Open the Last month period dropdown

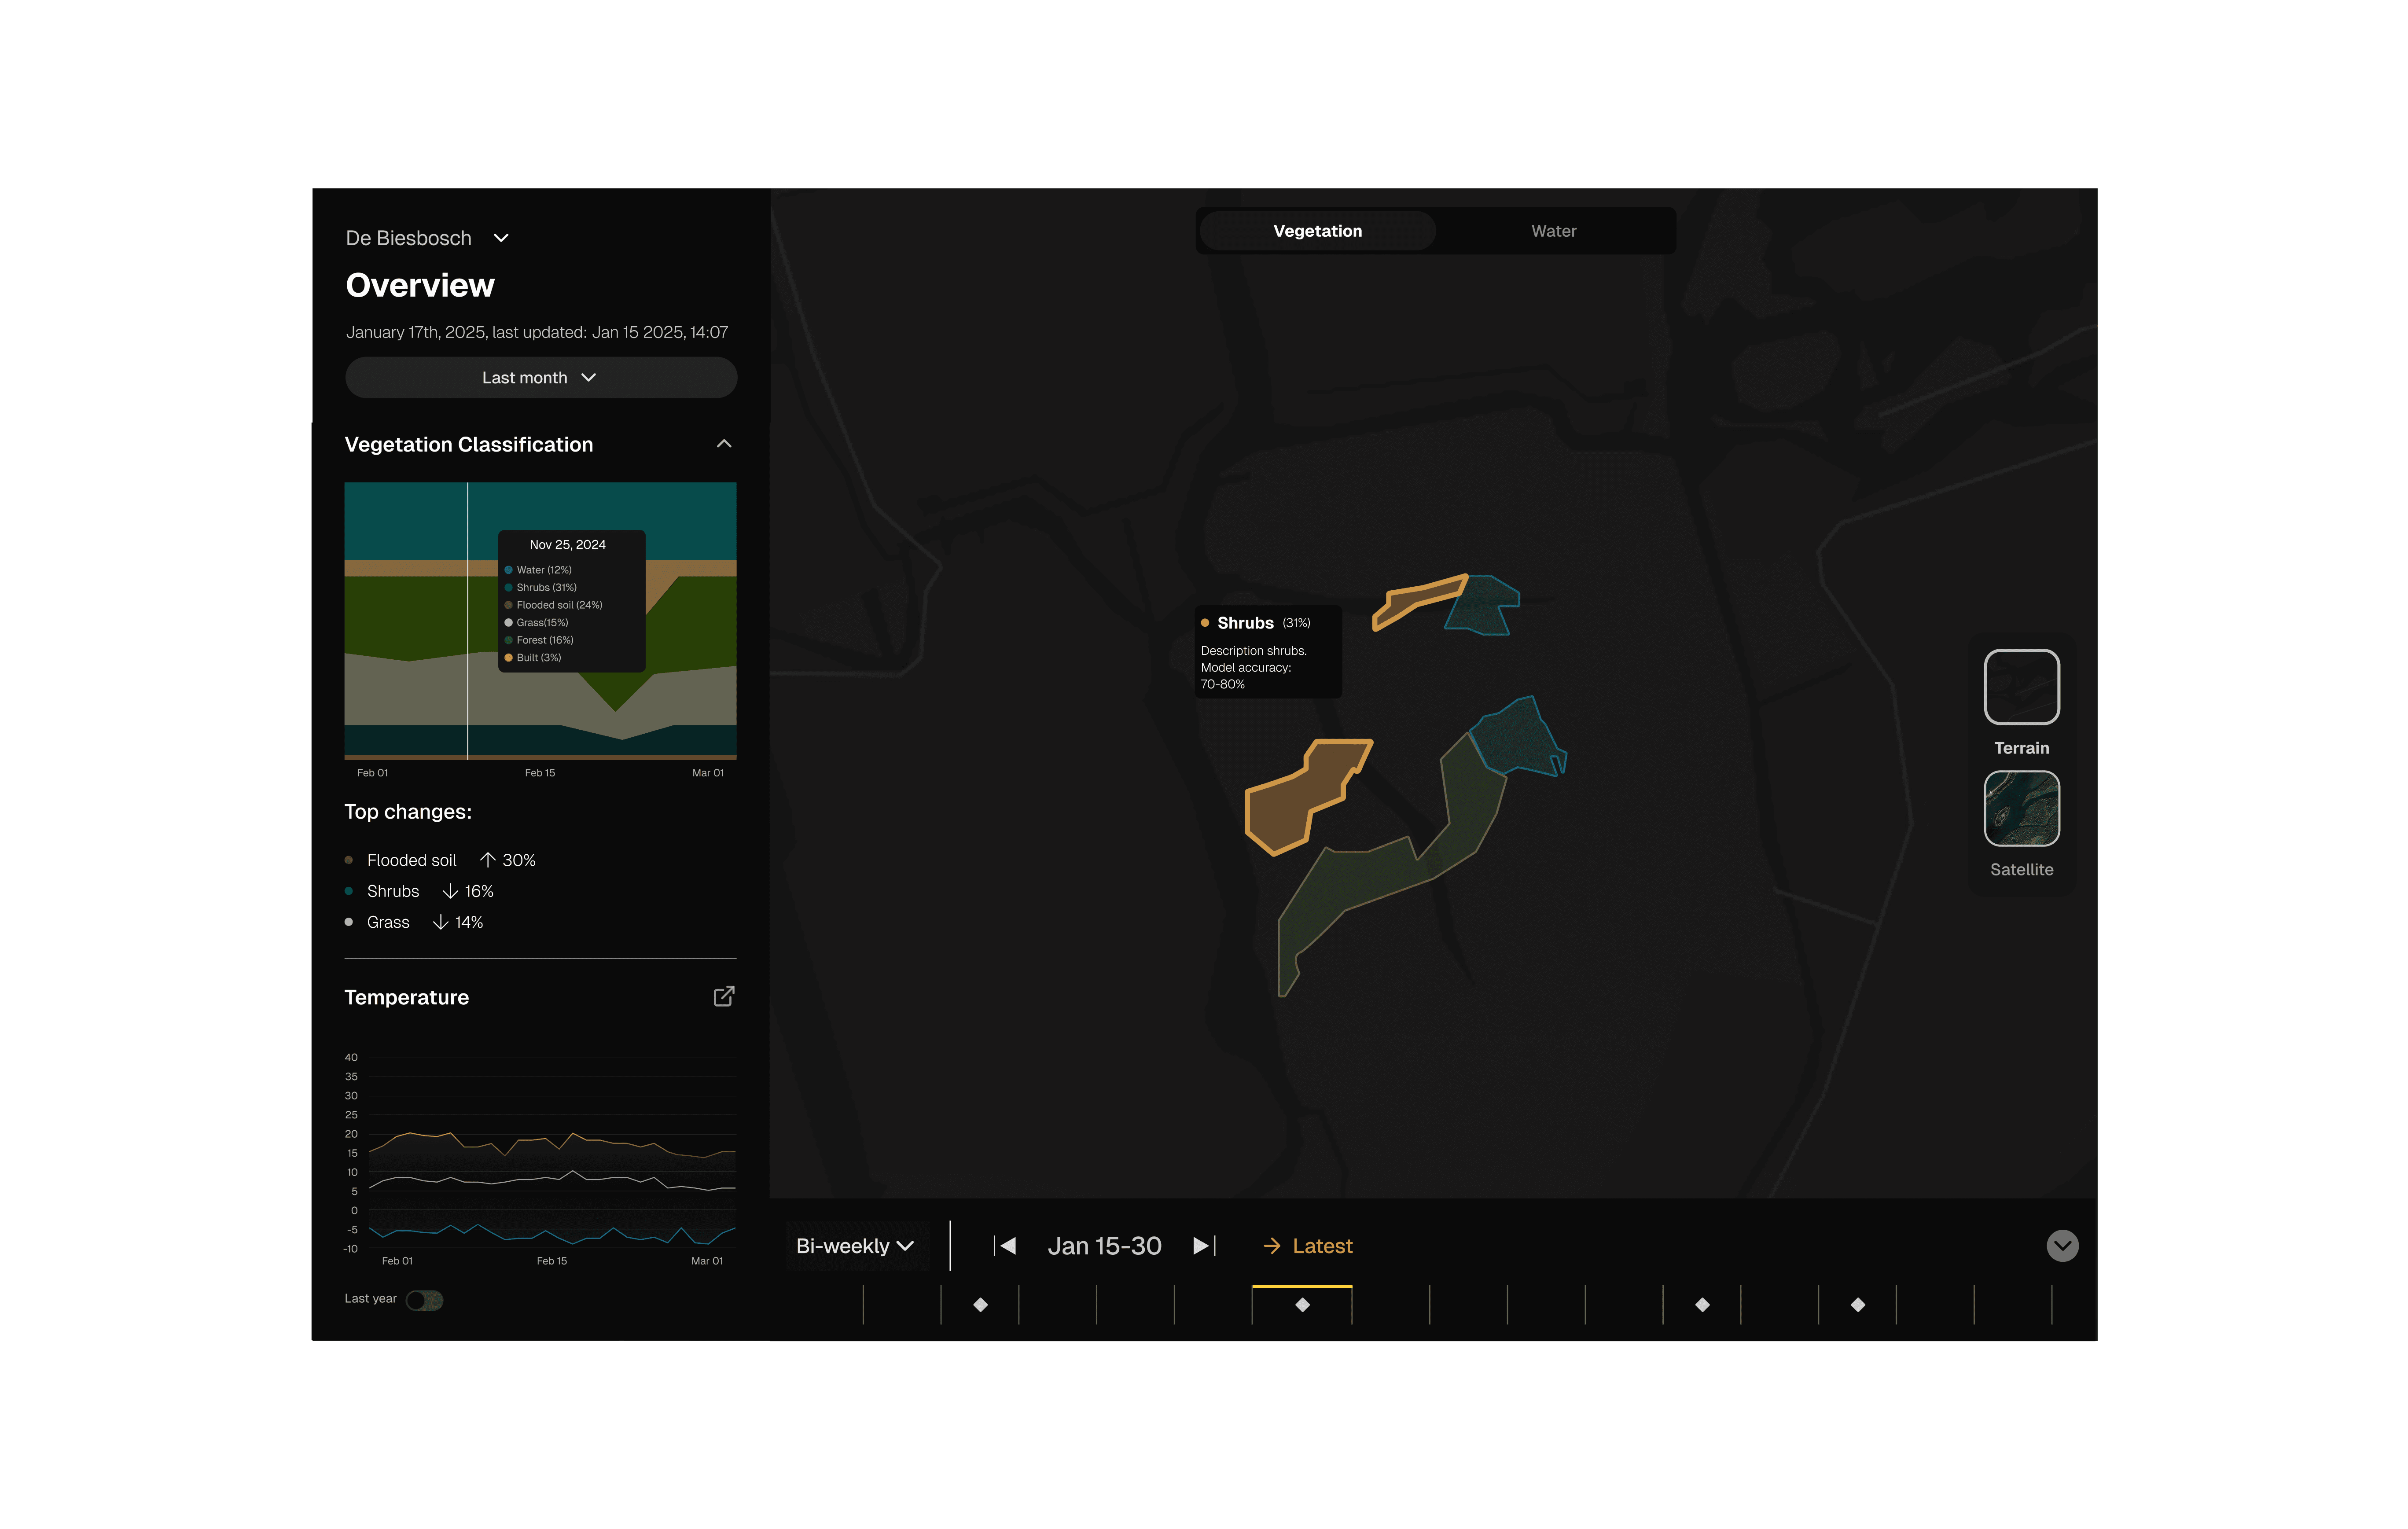pyautogui.click(x=540, y=378)
